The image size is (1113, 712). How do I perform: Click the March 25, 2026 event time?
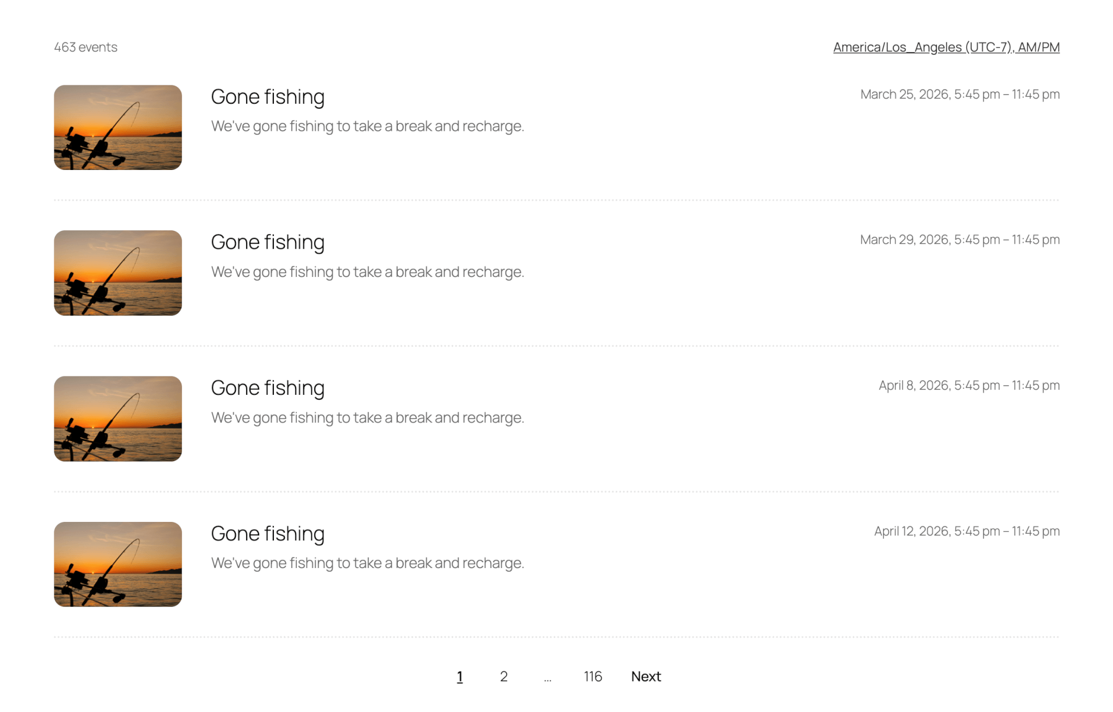coord(959,94)
